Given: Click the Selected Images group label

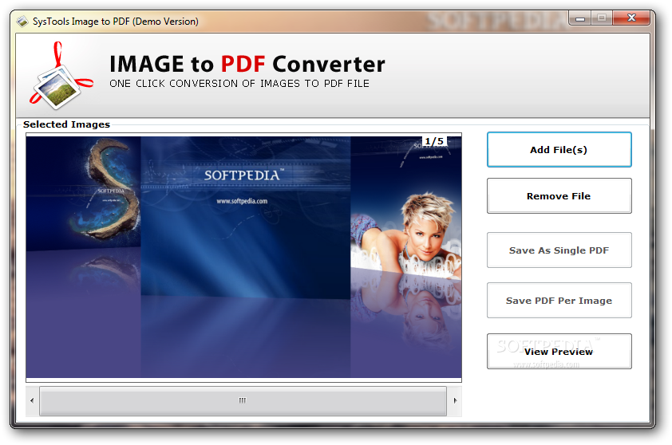Looking at the screenshot, I should pos(66,124).
